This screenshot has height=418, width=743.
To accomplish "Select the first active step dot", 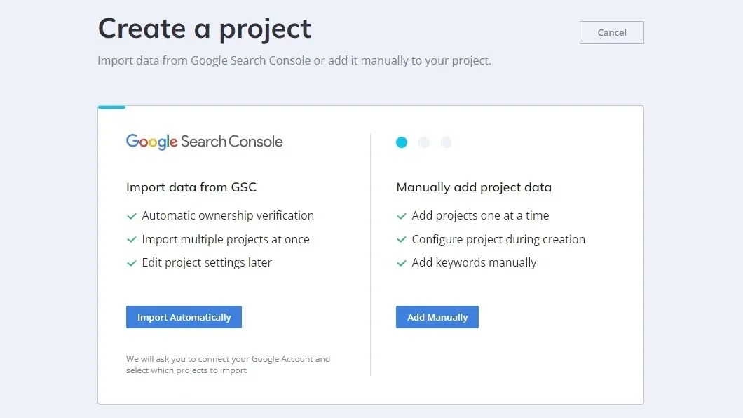I will (402, 142).
